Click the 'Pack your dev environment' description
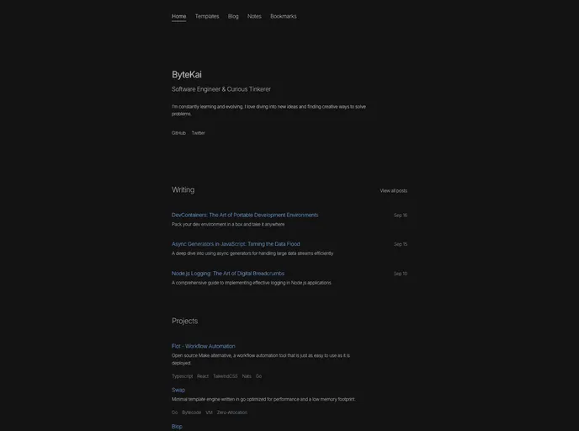579x431 pixels. click(228, 224)
